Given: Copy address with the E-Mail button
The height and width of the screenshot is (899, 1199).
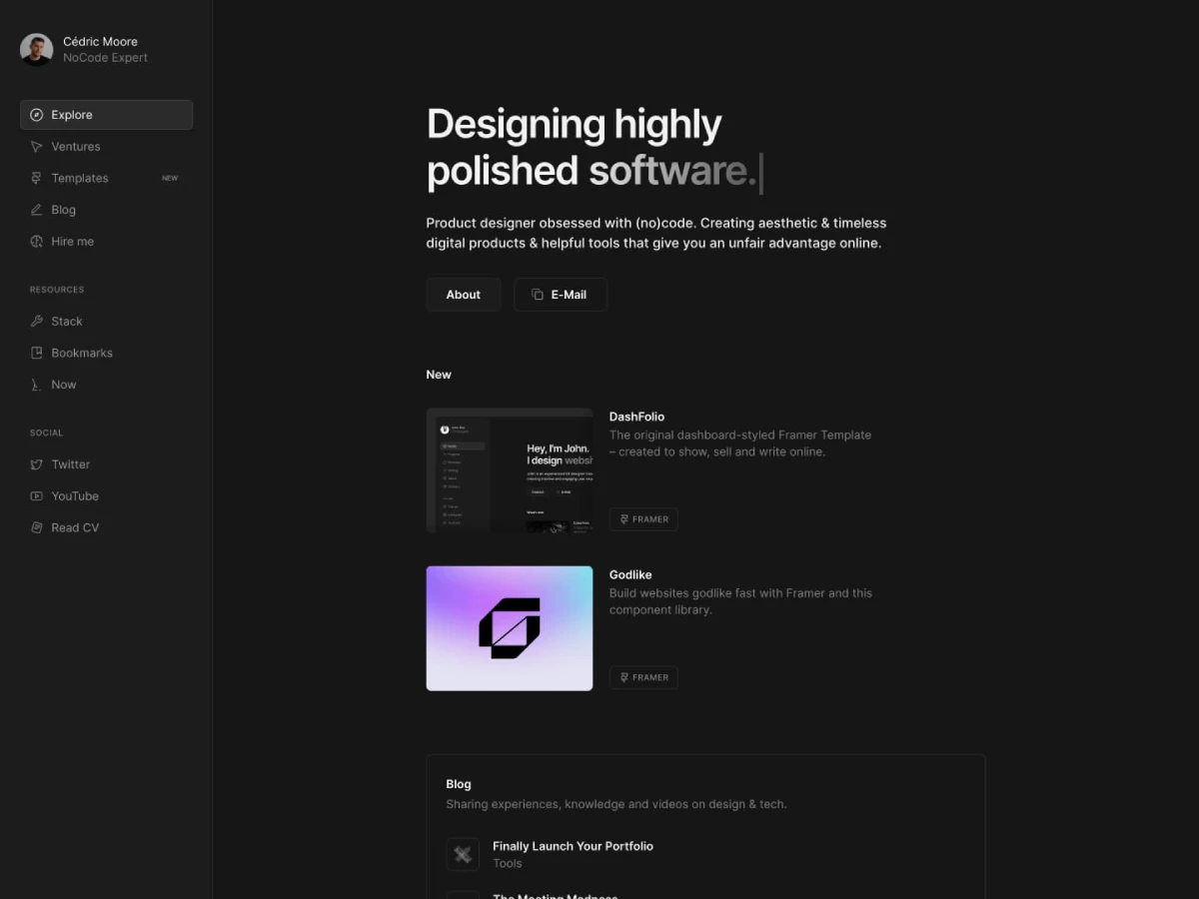Looking at the screenshot, I should pyautogui.click(x=560, y=295).
